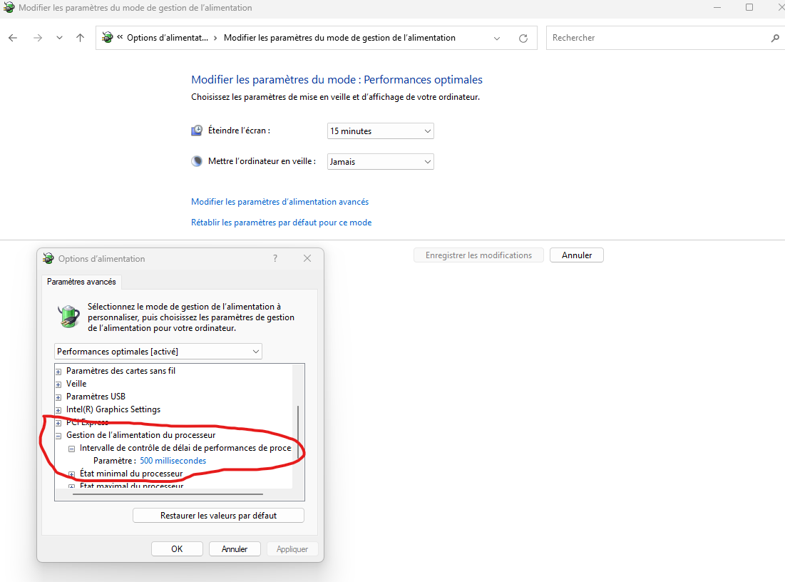785x582 pixels.
Task: Select Intel(R) Graphics Settings row
Action: [x=113, y=409]
